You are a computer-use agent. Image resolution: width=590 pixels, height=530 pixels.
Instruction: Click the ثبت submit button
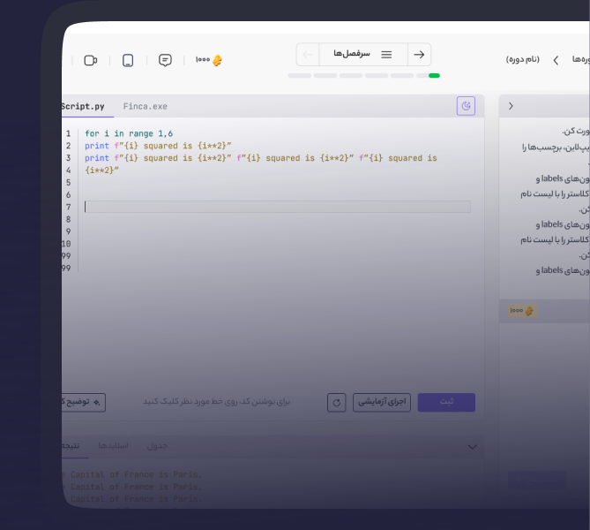tap(446, 402)
